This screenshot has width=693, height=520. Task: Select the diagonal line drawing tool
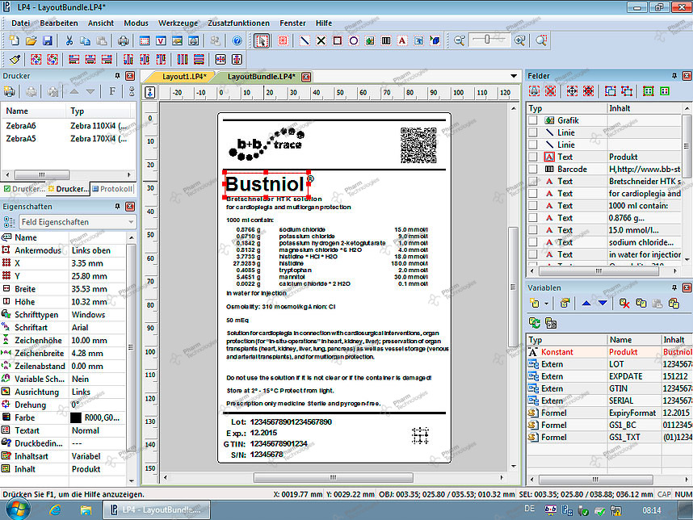pyautogui.click(x=304, y=40)
